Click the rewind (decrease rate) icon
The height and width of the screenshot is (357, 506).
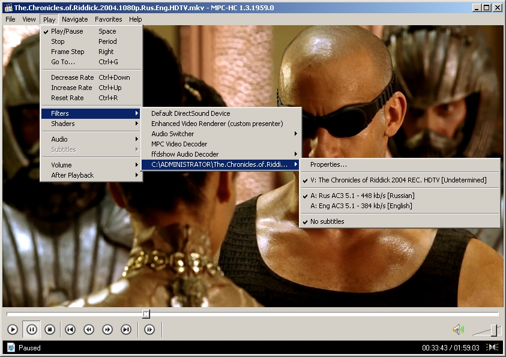pos(89,329)
